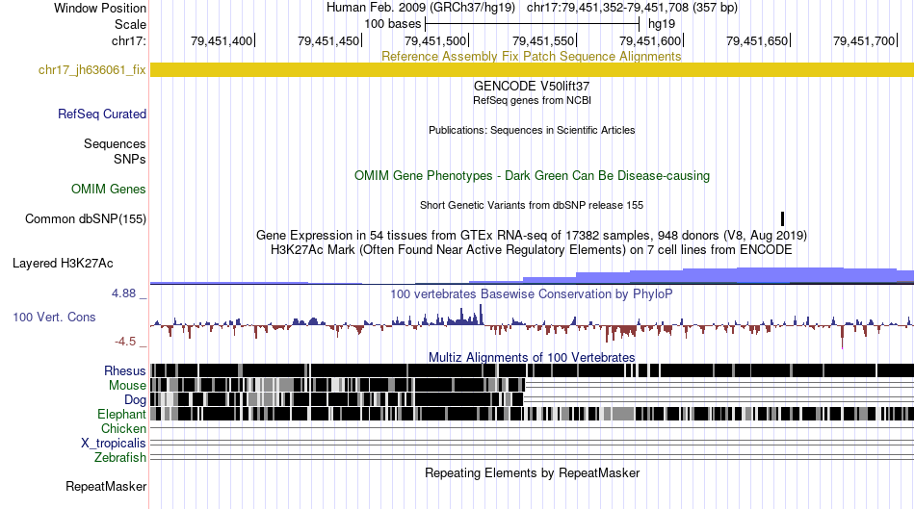Click the Rhesus alignment label
915x509 pixels.
pyautogui.click(x=124, y=370)
